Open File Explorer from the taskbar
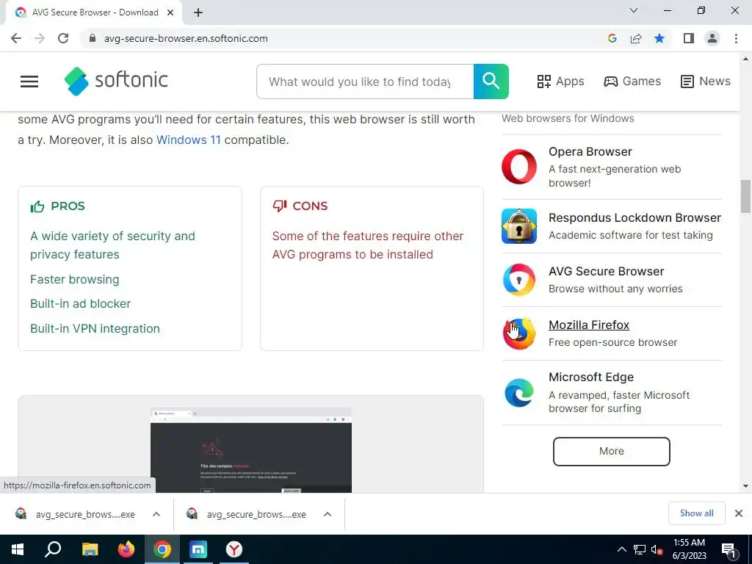Viewport: 752px width, 564px height. (90, 549)
